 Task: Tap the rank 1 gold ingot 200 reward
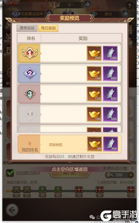(x=94, y=53)
